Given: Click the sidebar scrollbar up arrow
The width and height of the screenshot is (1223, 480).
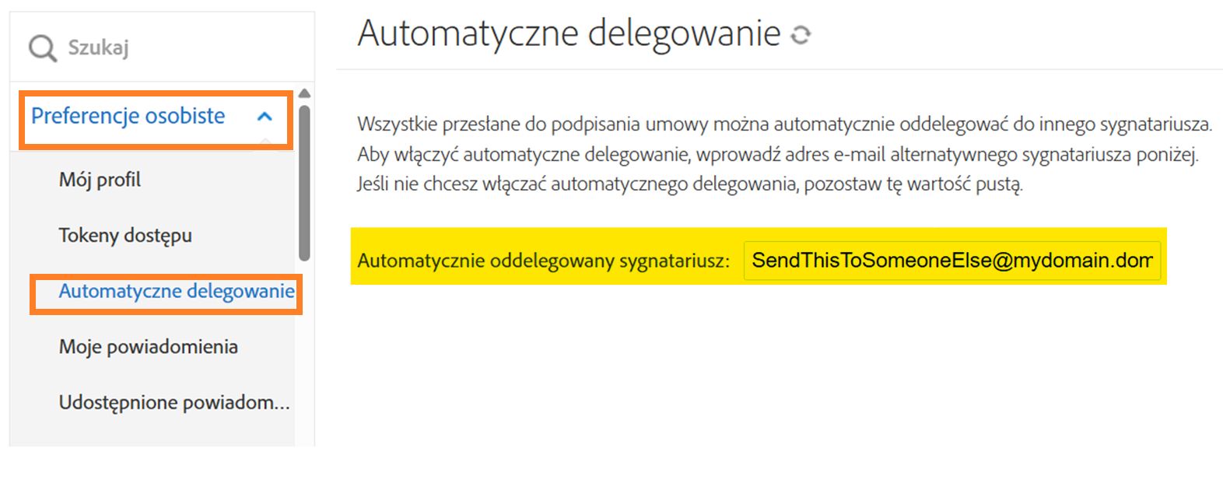Looking at the screenshot, I should [304, 93].
